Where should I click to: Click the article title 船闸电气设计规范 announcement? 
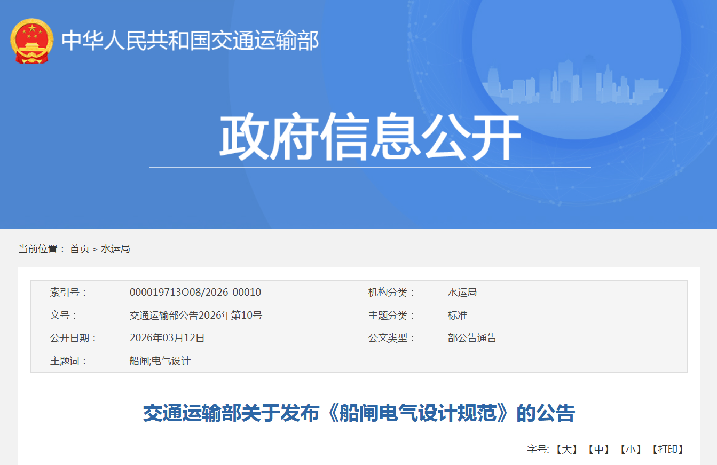[x=359, y=414]
